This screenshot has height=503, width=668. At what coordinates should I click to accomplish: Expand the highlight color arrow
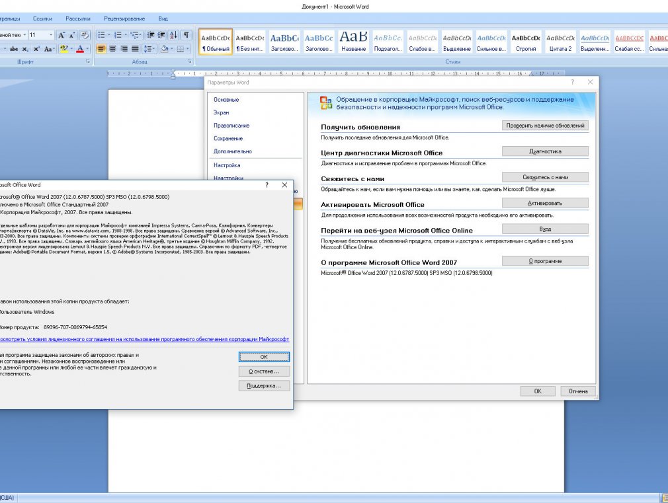pyautogui.click(x=71, y=49)
